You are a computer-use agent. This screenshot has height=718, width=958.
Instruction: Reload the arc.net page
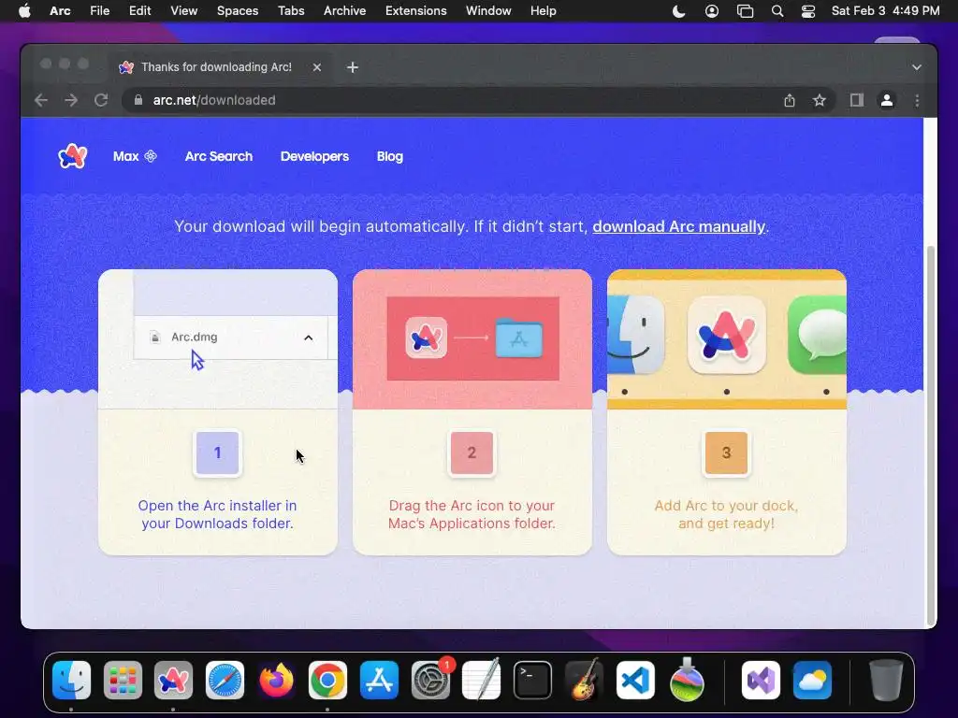(101, 100)
